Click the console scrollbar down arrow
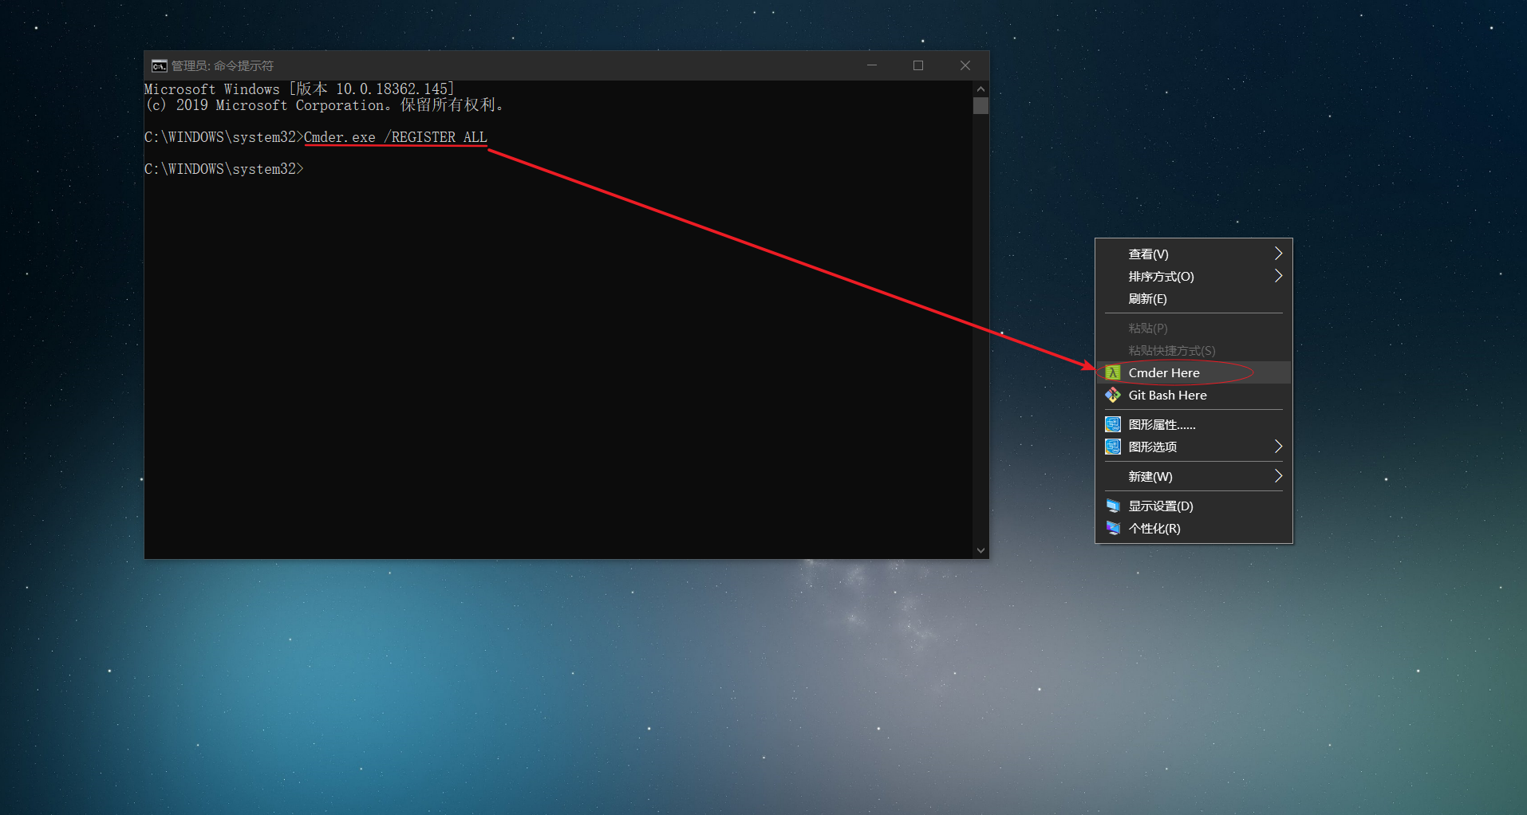 click(x=981, y=550)
